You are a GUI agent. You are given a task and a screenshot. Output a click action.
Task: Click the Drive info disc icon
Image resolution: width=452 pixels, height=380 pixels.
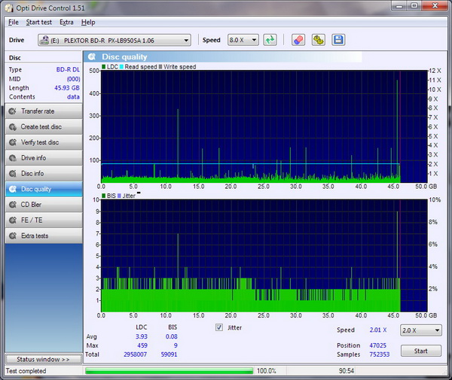click(12, 158)
